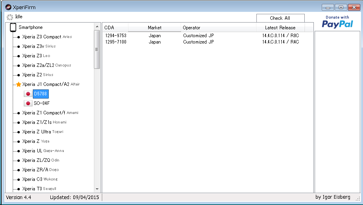The height and width of the screenshot is (205, 363).
Task: Expand Xperia Z1 Compact/f Amami
Action: tap(50, 113)
